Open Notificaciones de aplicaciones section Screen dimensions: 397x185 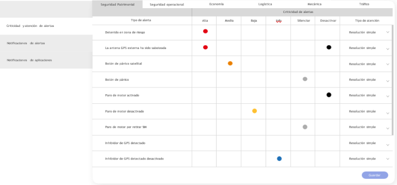[x=46, y=60]
